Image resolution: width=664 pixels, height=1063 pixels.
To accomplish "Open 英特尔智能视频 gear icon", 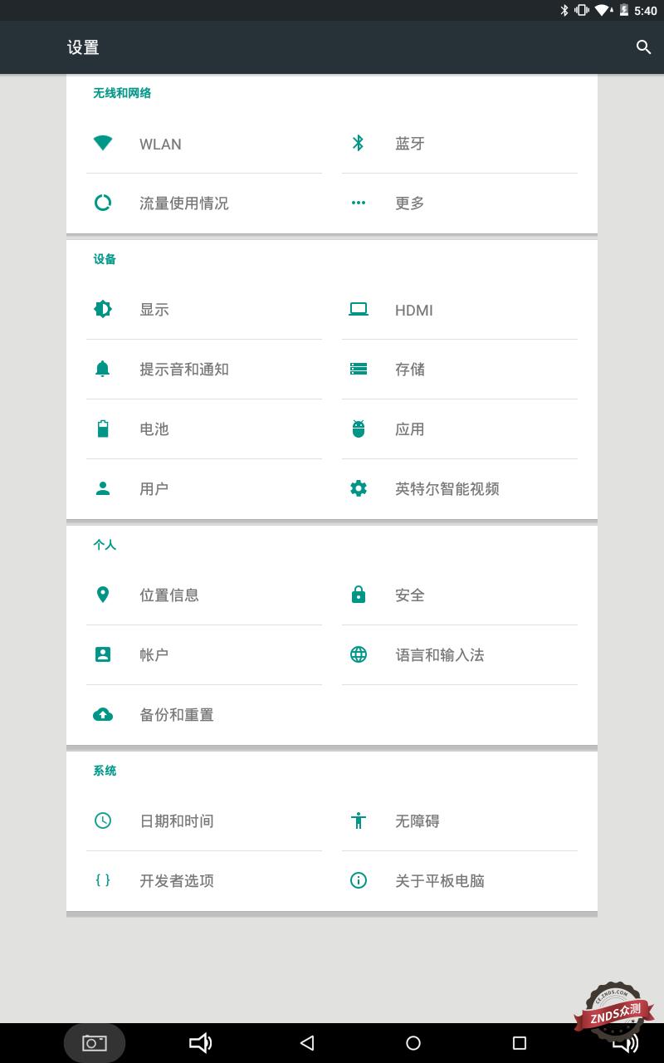I will [x=358, y=488].
